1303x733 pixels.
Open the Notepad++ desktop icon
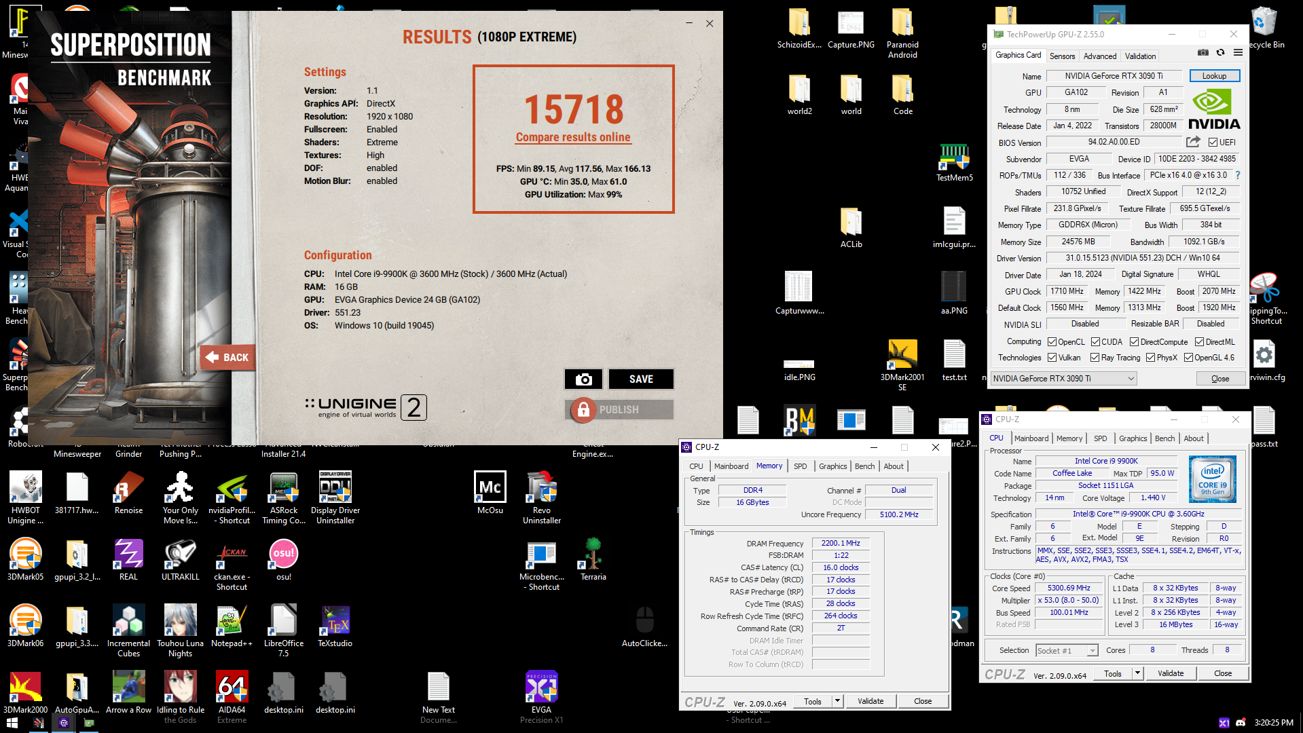point(232,626)
